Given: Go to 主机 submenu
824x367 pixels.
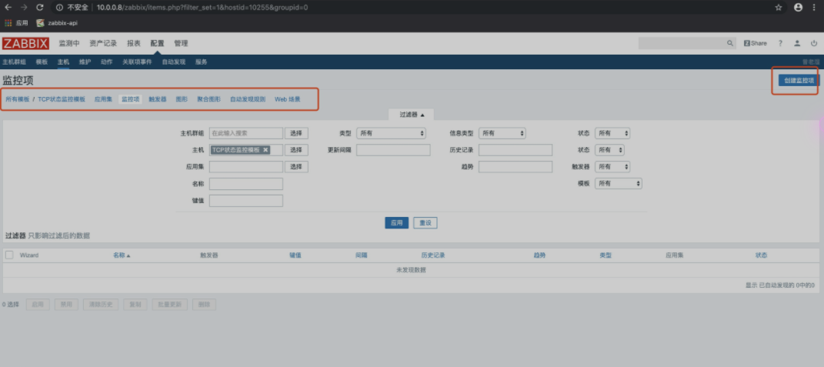Looking at the screenshot, I should pos(63,62).
